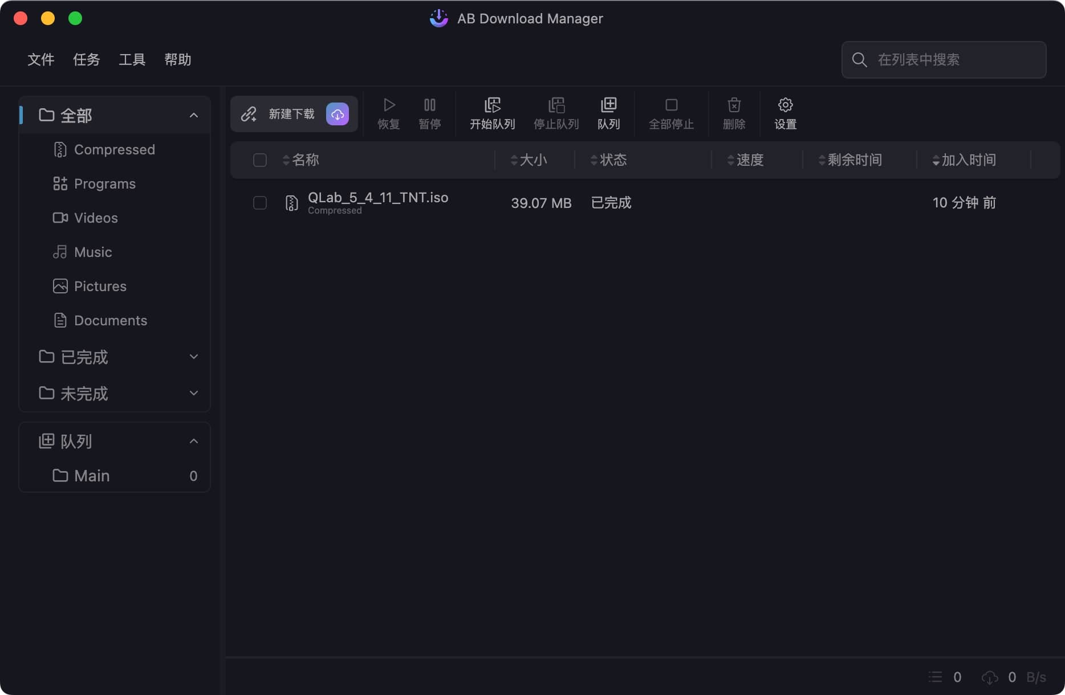Sort the list by the 状态 column
Screen dimensions: 1065x695
point(609,160)
